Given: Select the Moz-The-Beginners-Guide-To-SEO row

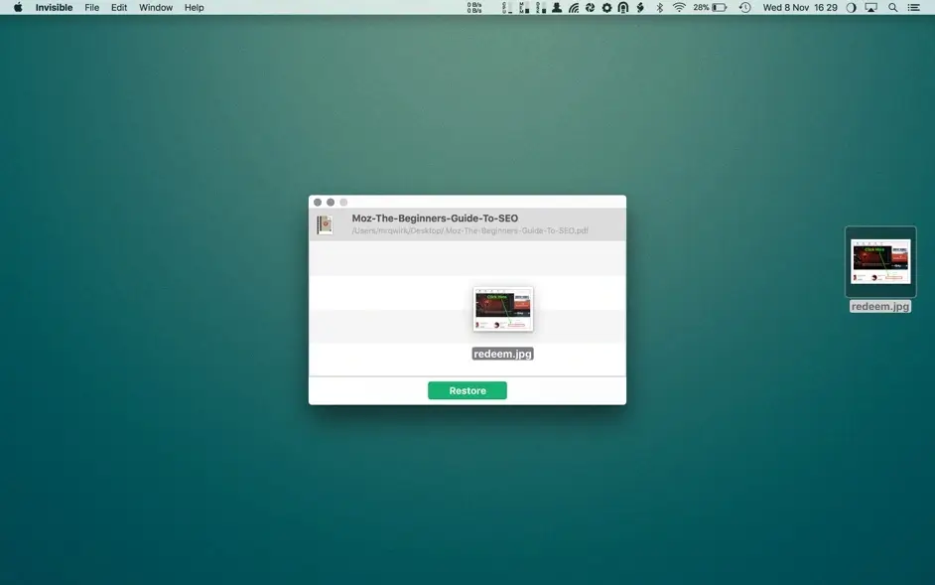Looking at the screenshot, I should 467,224.
